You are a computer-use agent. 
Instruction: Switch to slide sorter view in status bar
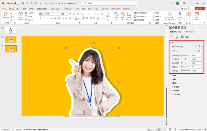(x=165, y=129)
